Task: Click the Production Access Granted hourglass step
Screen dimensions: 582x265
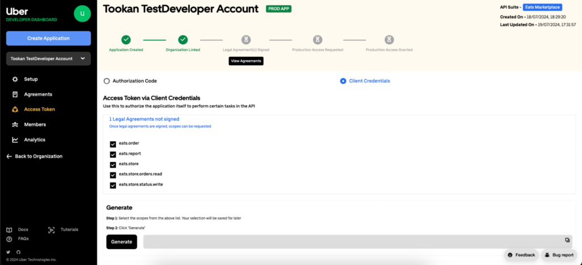Action: coord(389,39)
